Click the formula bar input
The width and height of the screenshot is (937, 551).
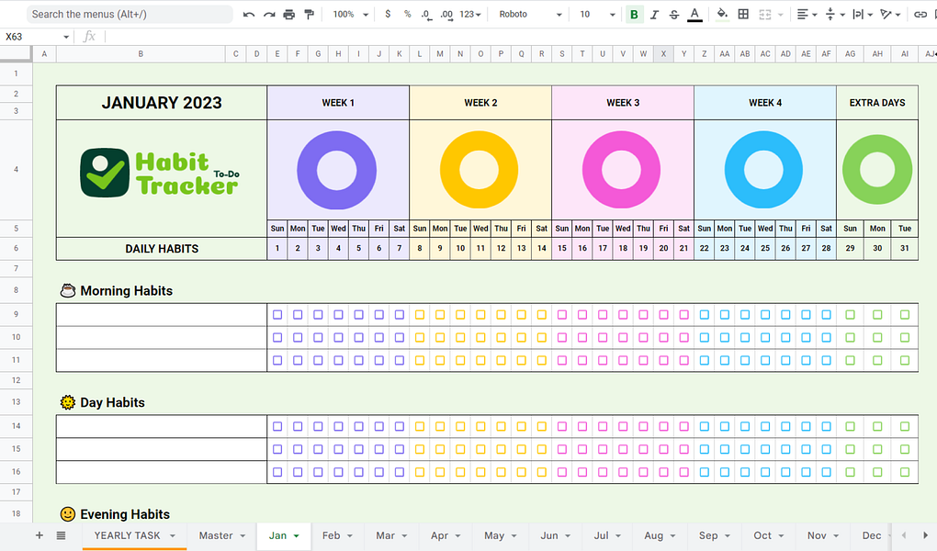click(x=520, y=37)
